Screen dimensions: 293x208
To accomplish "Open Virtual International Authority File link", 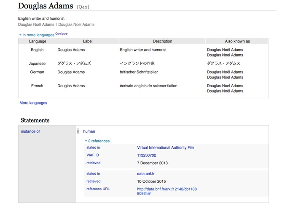I will point(165,147).
